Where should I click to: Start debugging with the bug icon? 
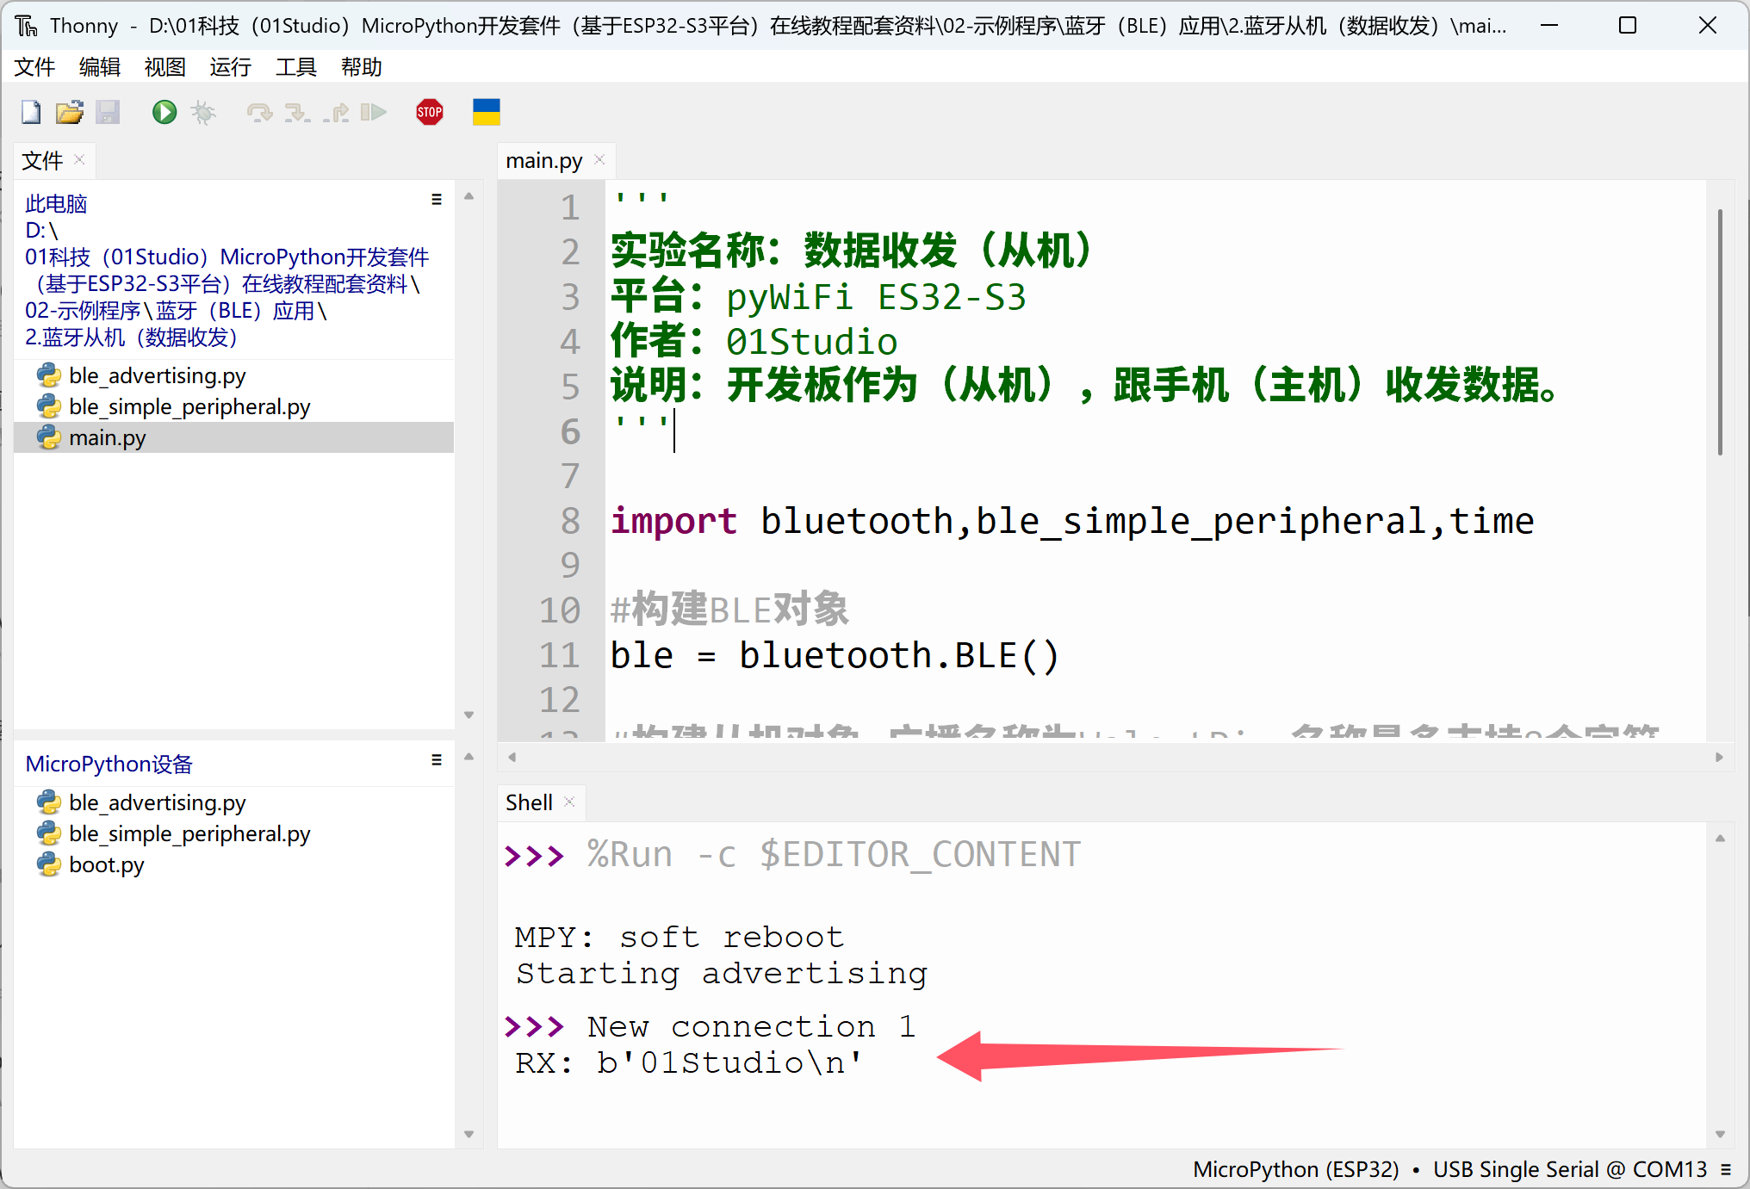coord(203,113)
